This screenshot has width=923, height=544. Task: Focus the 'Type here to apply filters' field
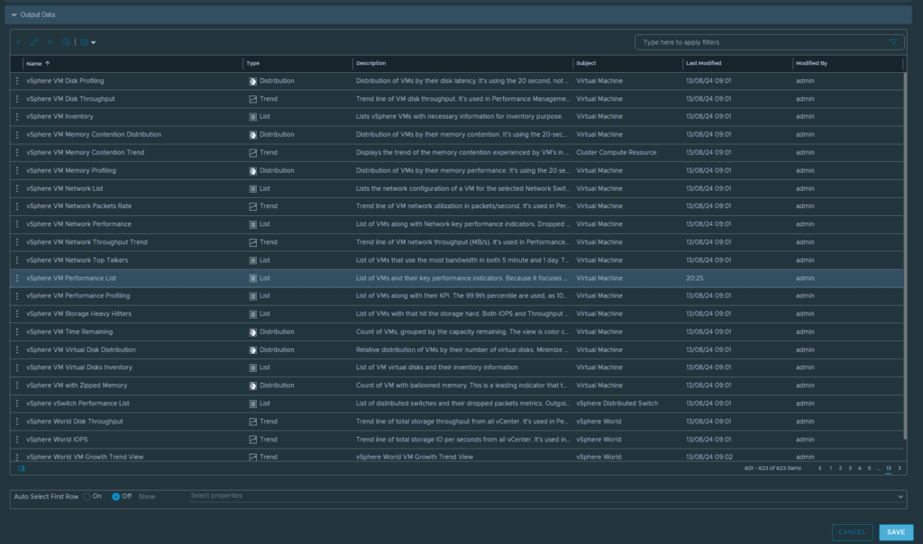763,42
